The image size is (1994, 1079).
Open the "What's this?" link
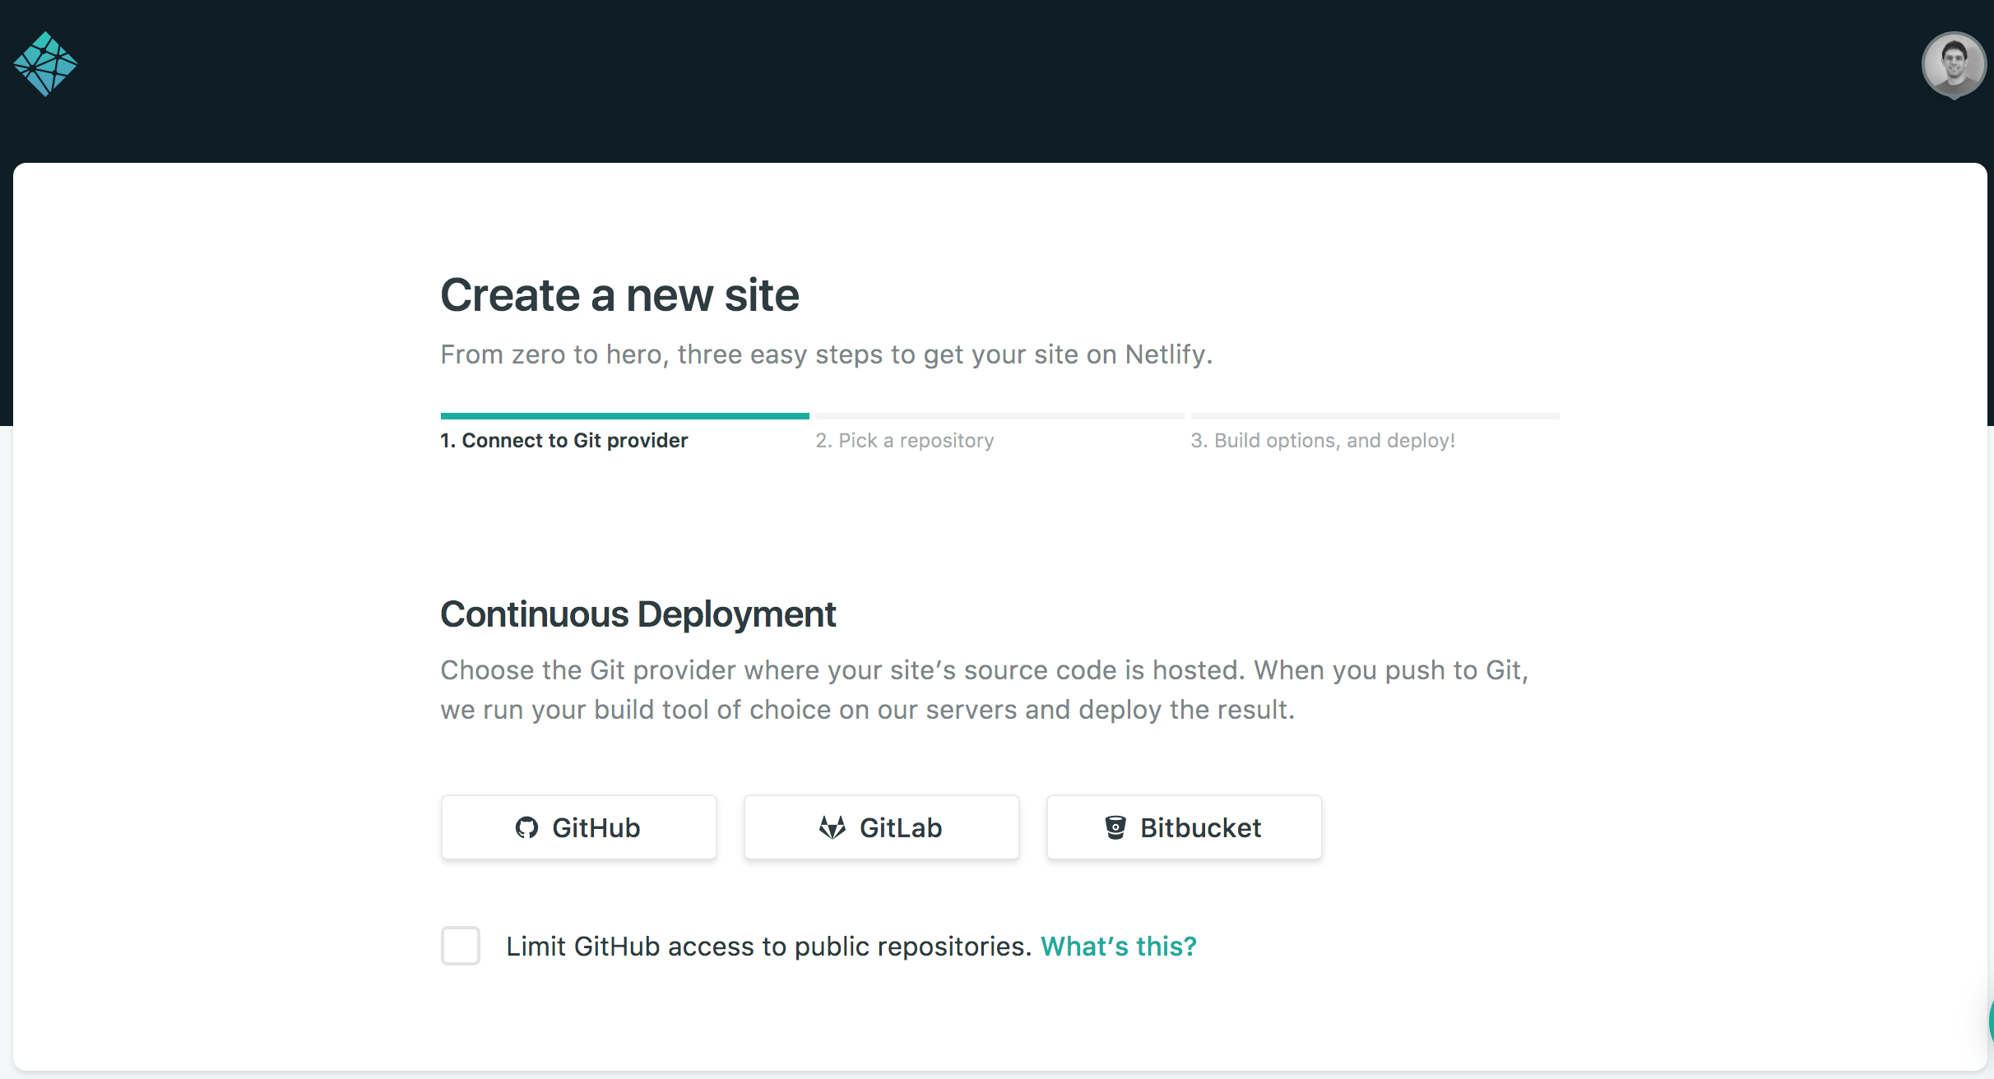(1118, 947)
